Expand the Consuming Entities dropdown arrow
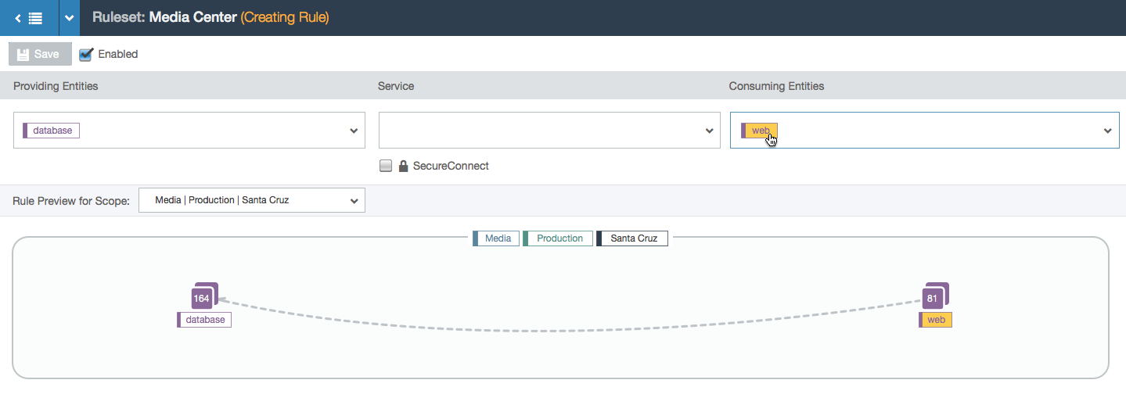The height and width of the screenshot is (405, 1126). tap(1108, 131)
